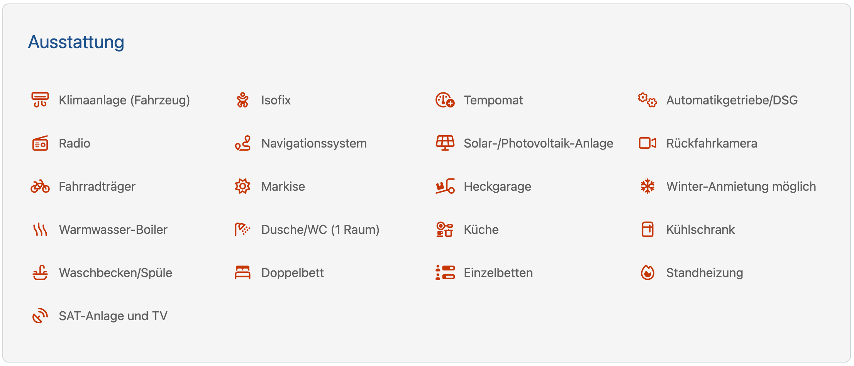Image resolution: width=854 pixels, height=366 pixels.
Task: Click the solar panel icon
Action: point(445,143)
